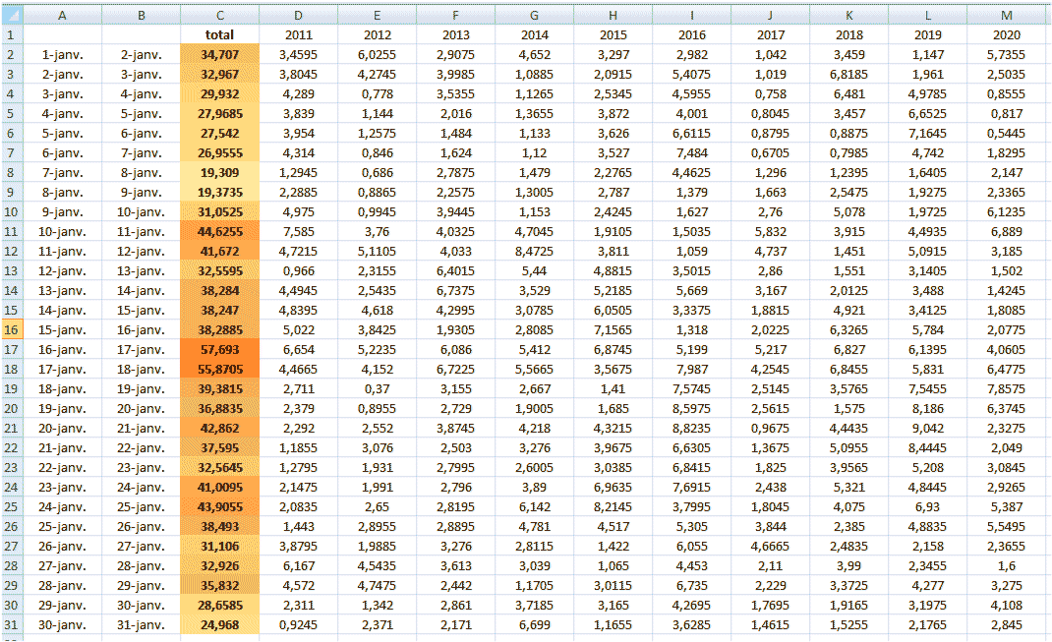1052x642 pixels.
Task: Click cell B2 with 2-janv.
Action: (x=142, y=54)
